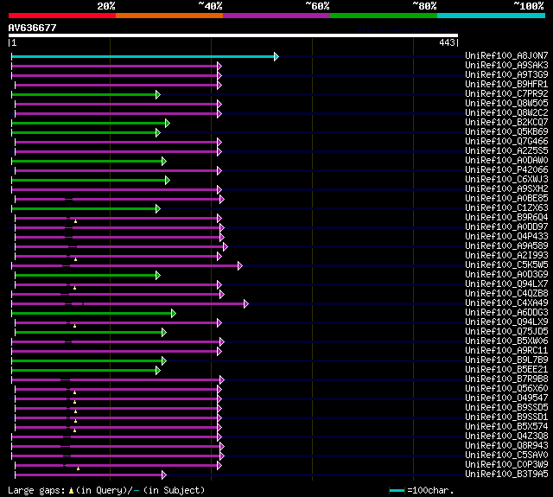
Task: Click the UniRef100_C5SAV0 label
Action: tap(506, 456)
